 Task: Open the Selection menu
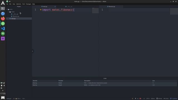pyautogui.click(x=19, y=4)
